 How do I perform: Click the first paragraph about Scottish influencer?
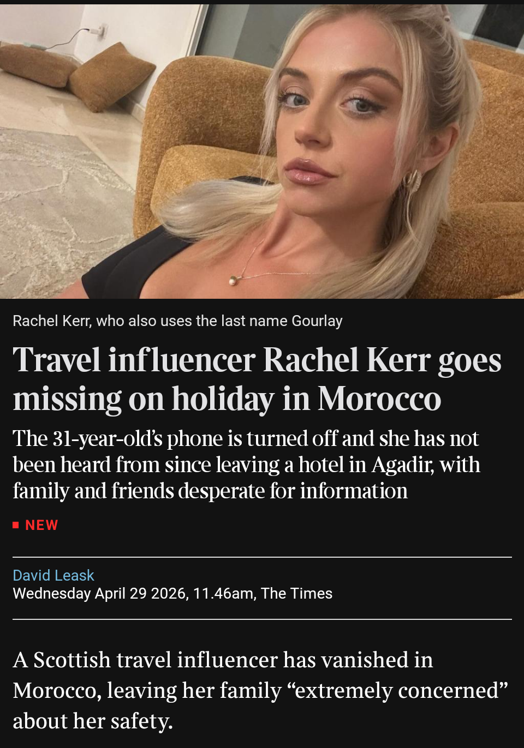pyautogui.click(x=260, y=690)
